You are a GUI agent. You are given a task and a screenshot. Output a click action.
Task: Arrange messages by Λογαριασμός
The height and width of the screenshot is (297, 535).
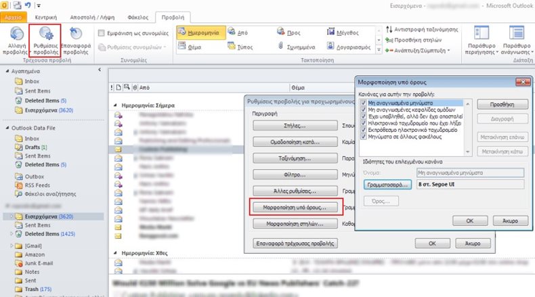349,47
